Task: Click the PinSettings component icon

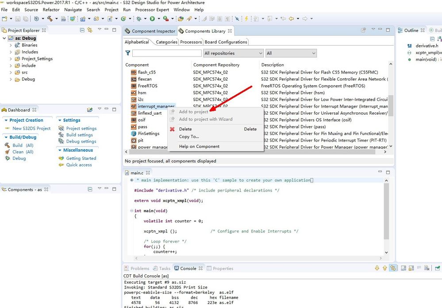Action: click(x=134, y=133)
